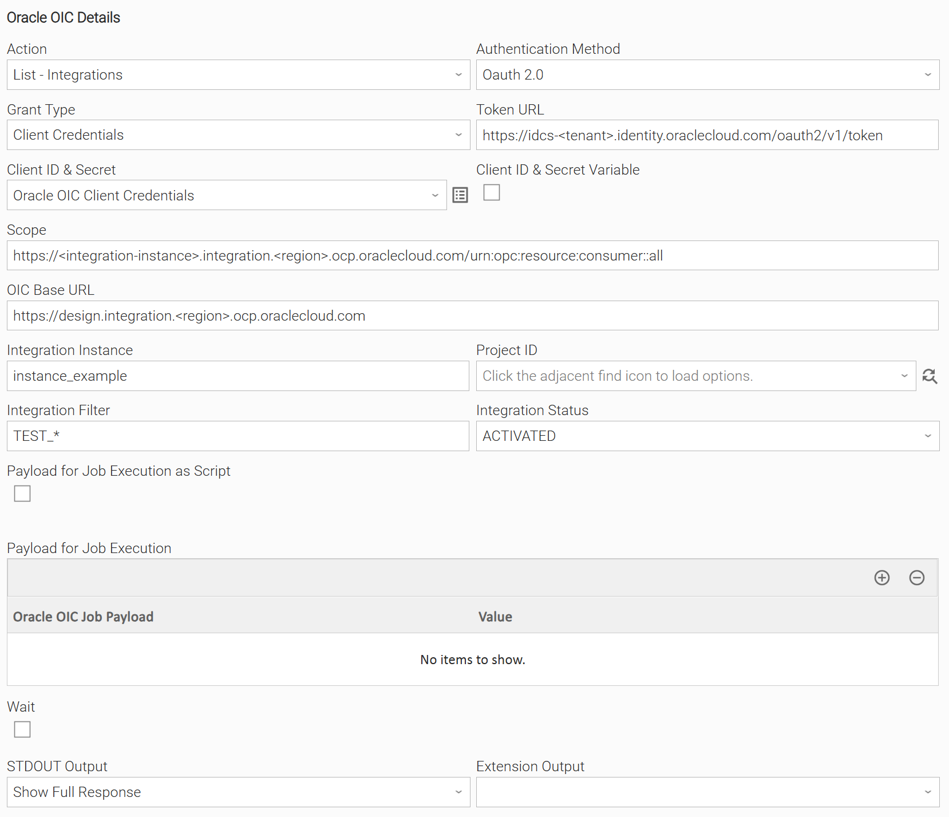949x817 pixels.
Task: Click the OIC Base URL field
Action: point(473,315)
